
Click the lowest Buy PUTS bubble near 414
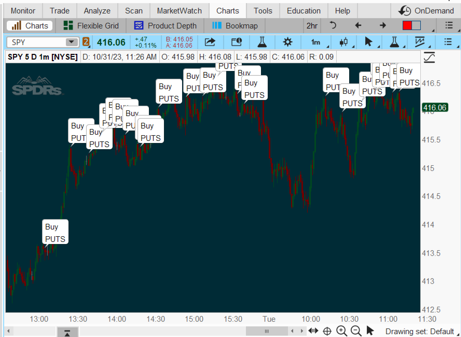(x=55, y=232)
